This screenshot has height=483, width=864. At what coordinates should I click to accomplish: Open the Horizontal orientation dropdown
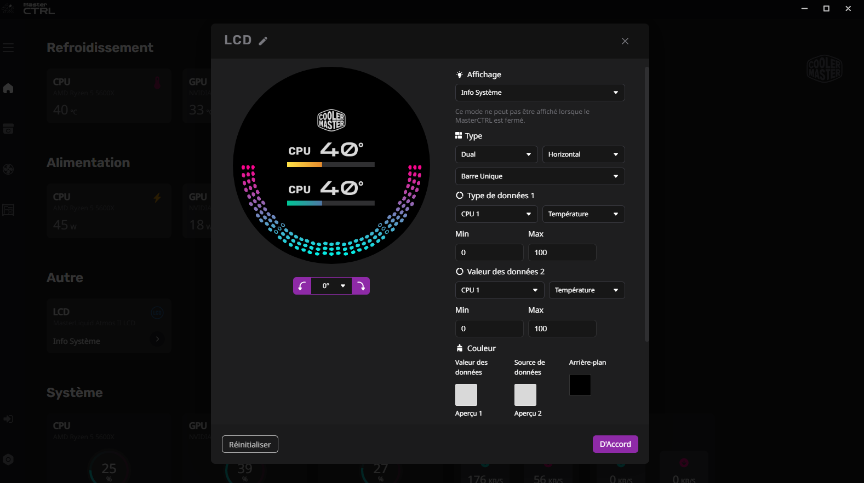point(583,154)
